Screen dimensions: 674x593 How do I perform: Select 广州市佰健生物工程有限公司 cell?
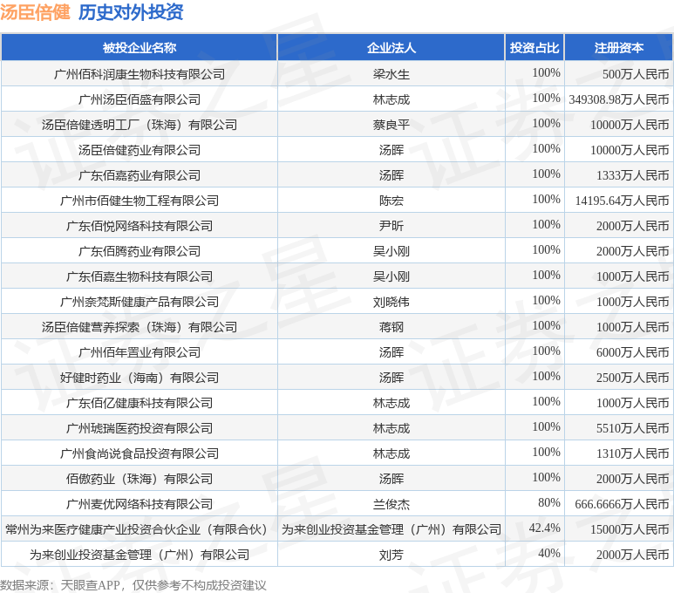tap(140, 201)
